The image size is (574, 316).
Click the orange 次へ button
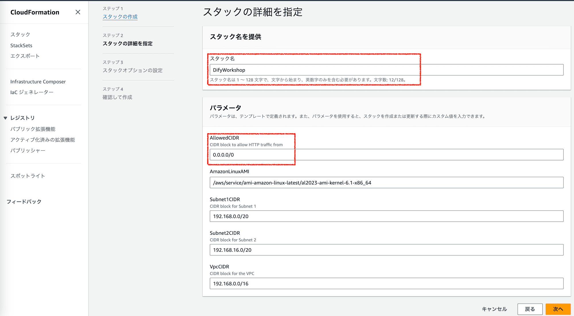[558, 309]
